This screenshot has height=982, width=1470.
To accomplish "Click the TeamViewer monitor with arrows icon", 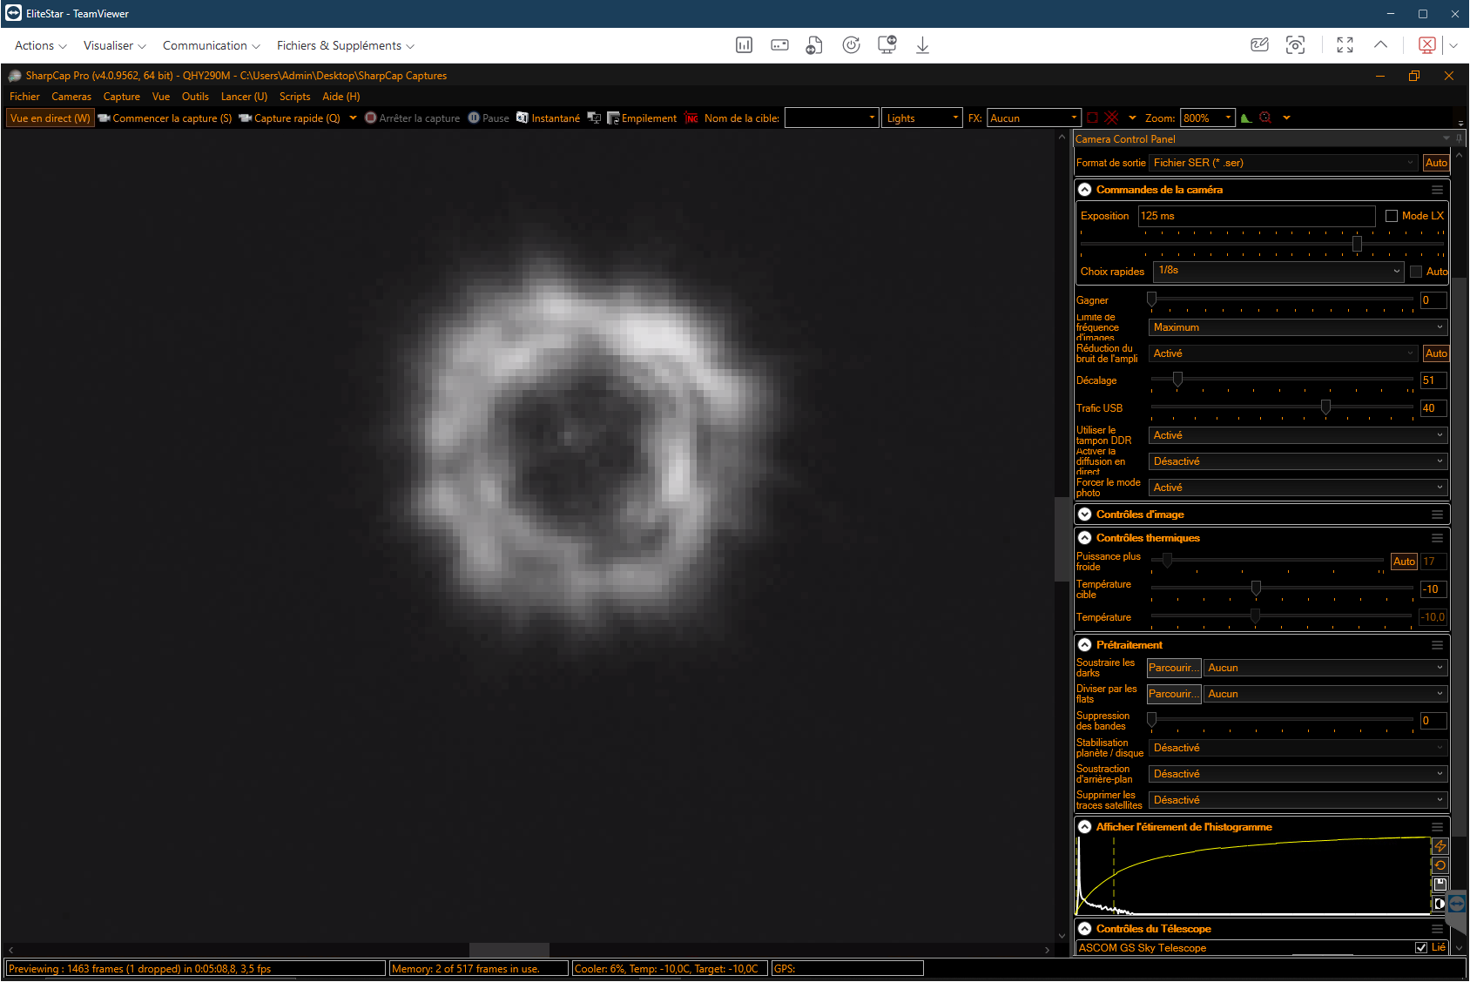I will (x=887, y=45).
